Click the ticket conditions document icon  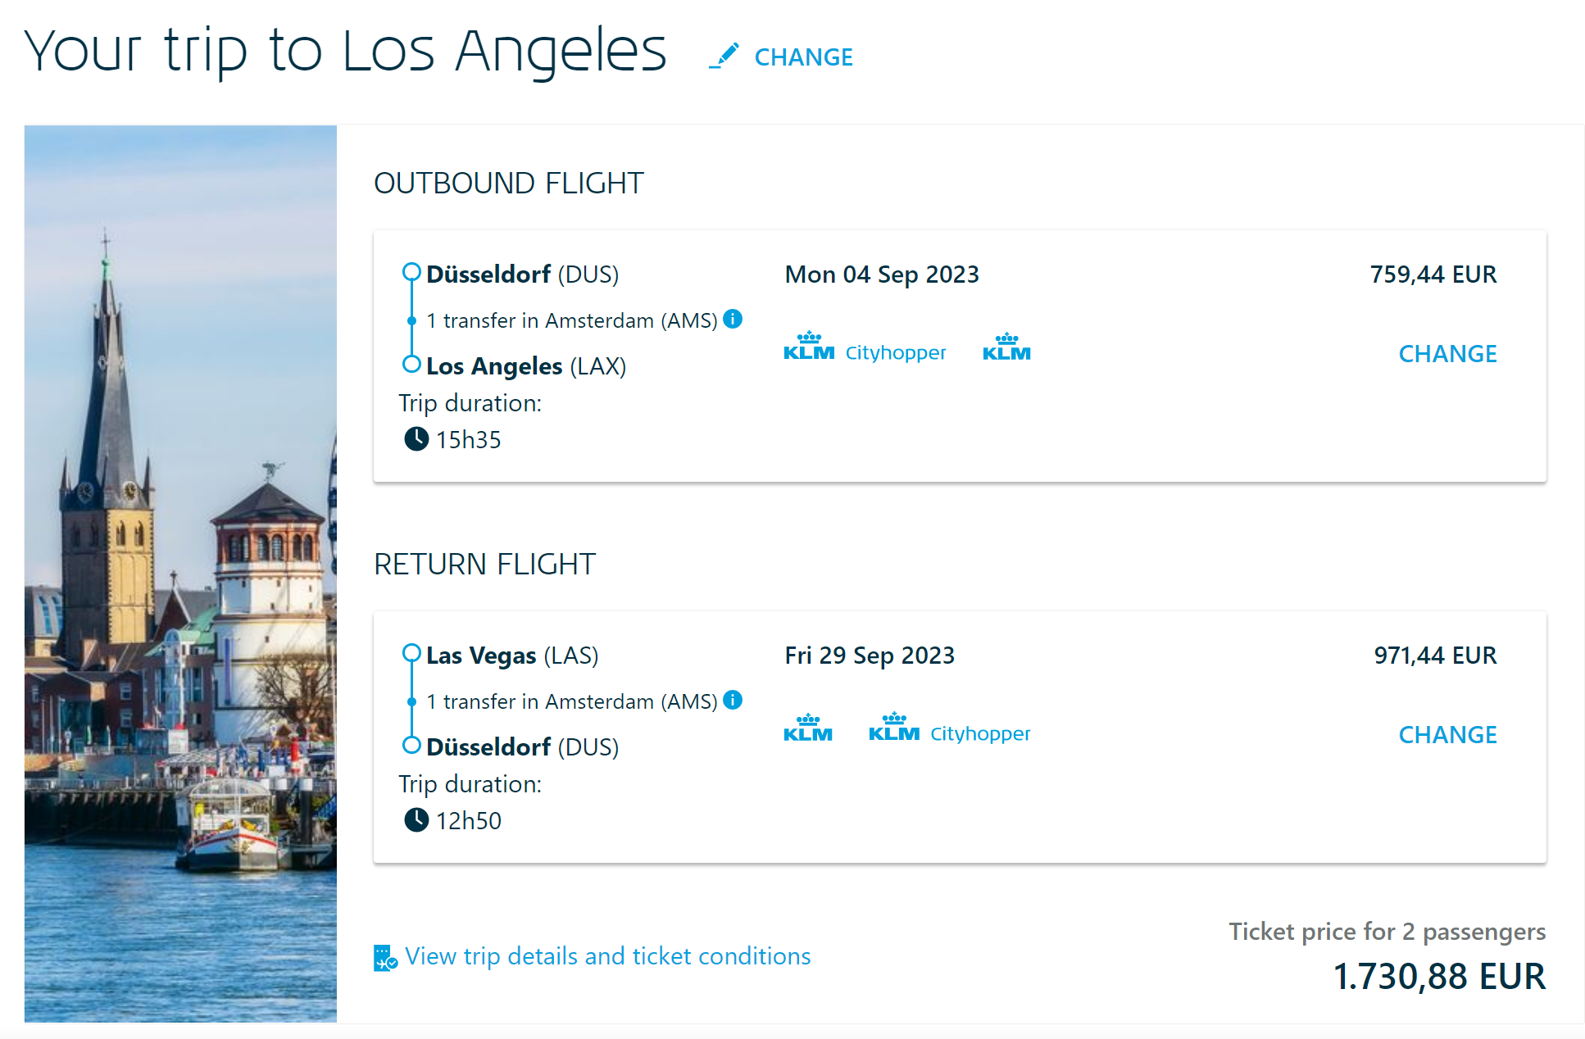click(x=384, y=957)
